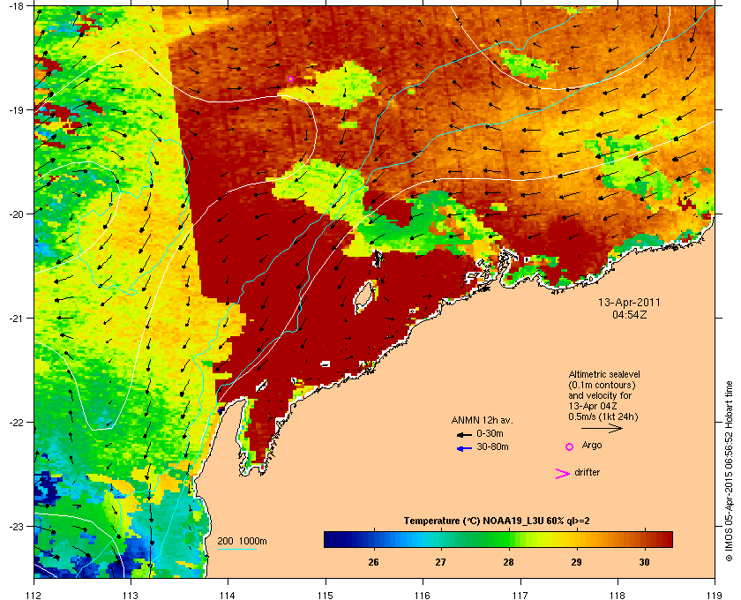Screen dimensions: 741x600
Task: Click longitude axis label 112
Action: point(34,595)
